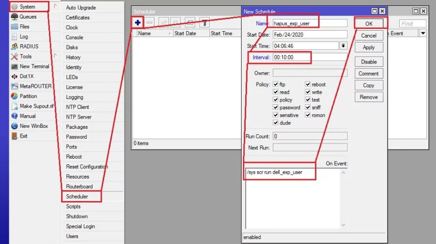The image size is (436, 244).
Task: Open Scheduler in System submenu
Action: coord(77,196)
